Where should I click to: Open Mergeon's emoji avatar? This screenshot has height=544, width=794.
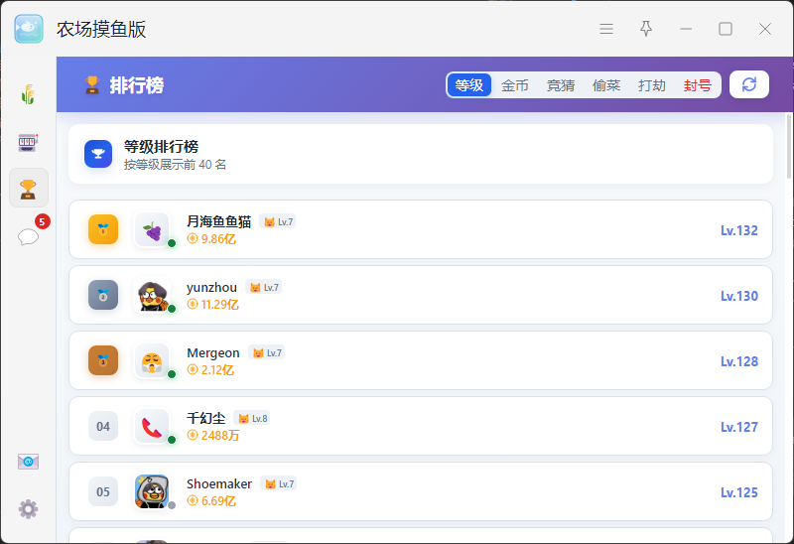pyautogui.click(x=152, y=360)
